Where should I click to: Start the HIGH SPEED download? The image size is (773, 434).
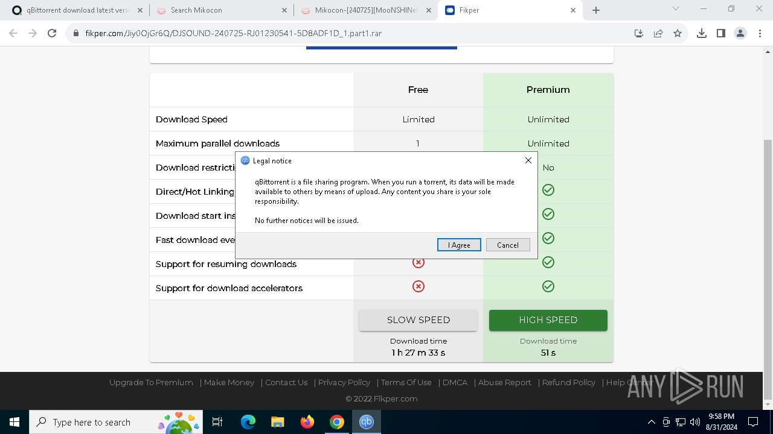point(548,320)
